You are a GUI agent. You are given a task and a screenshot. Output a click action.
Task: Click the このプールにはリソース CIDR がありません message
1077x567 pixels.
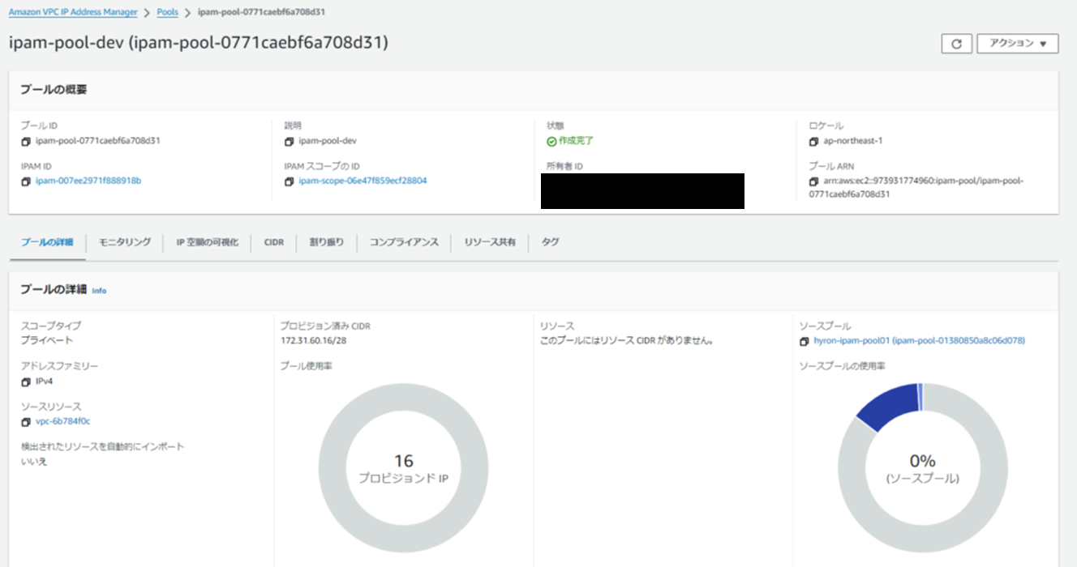pyautogui.click(x=626, y=341)
